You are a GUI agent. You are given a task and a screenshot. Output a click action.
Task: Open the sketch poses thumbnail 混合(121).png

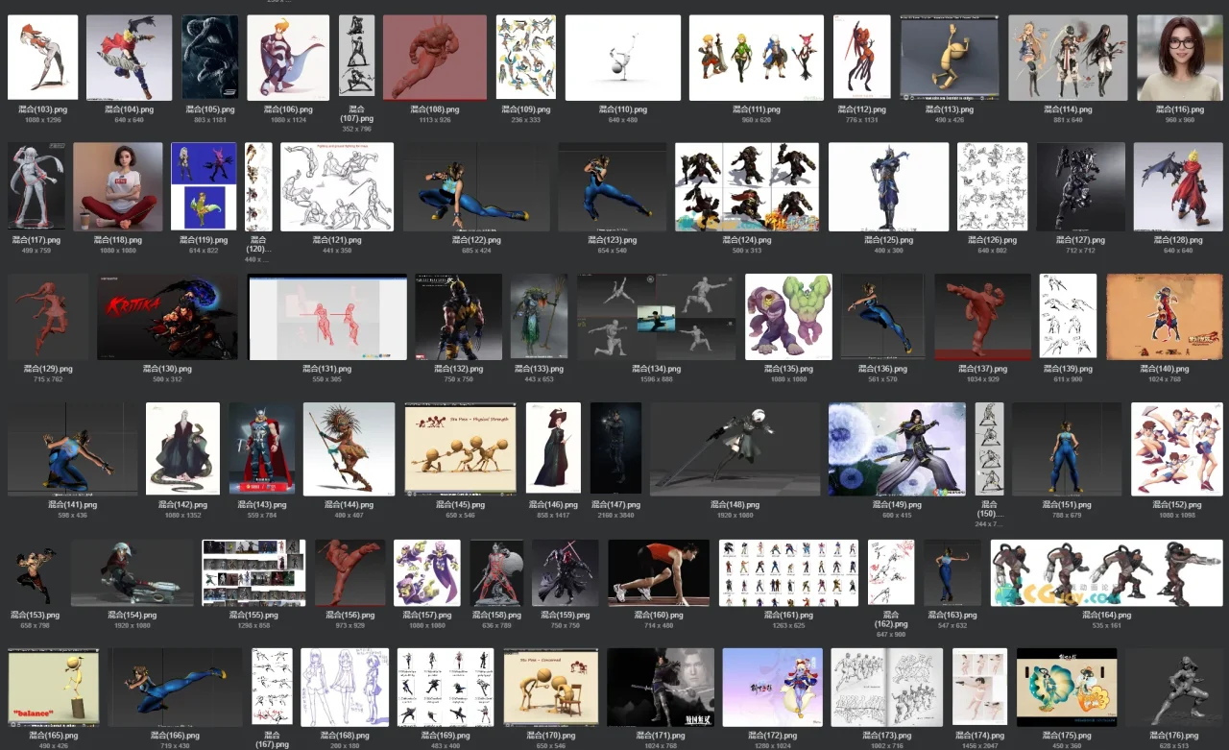click(337, 187)
